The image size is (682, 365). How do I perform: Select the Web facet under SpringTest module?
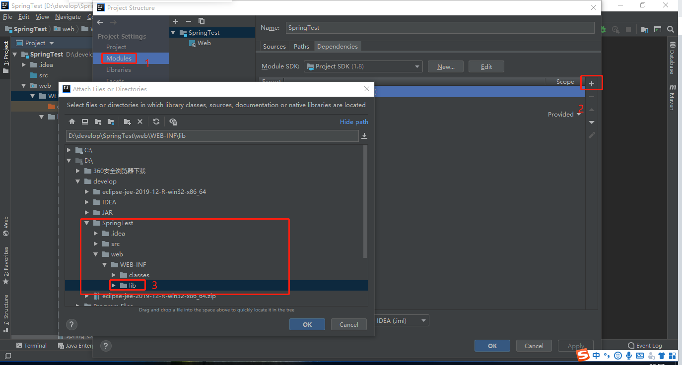204,43
